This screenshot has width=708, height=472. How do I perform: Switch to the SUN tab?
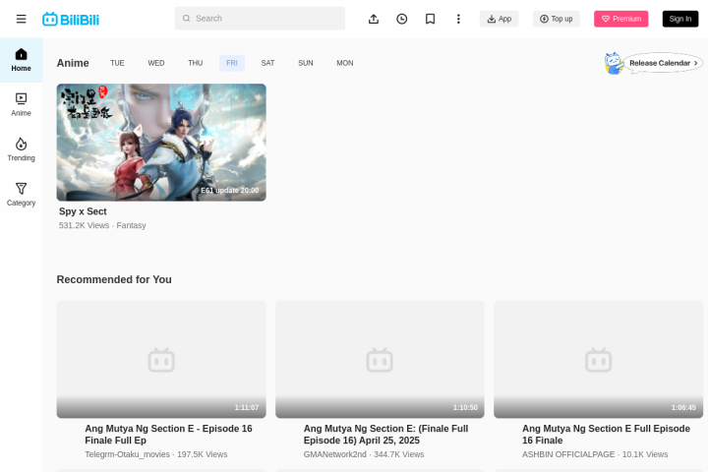[x=306, y=63]
